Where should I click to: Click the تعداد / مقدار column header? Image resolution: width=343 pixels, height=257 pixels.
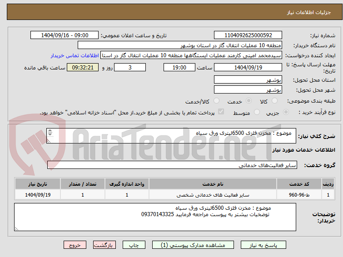pos(83,184)
